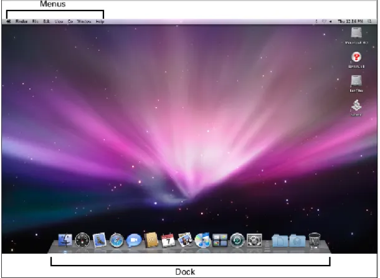Launch Safari compass icon in Dock

(x=116, y=241)
